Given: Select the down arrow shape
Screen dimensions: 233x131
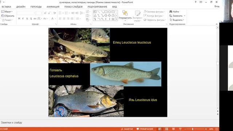Looking at the screenshot, I should pyautogui.click(x=109, y=15).
